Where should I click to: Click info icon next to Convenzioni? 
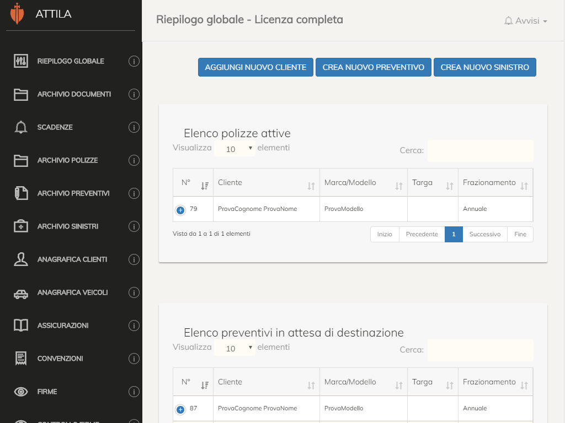pos(134,359)
